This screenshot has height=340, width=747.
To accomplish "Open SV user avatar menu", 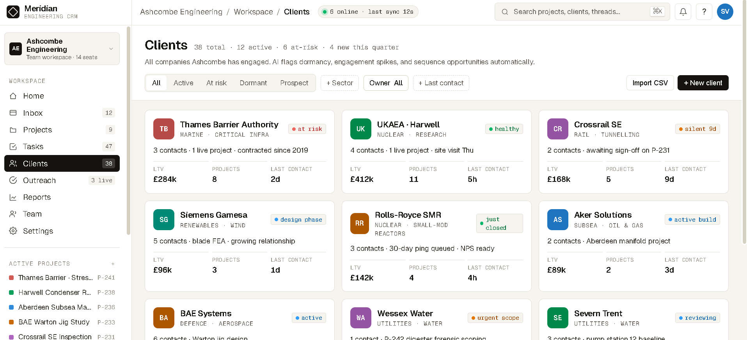I will (x=725, y=12).
